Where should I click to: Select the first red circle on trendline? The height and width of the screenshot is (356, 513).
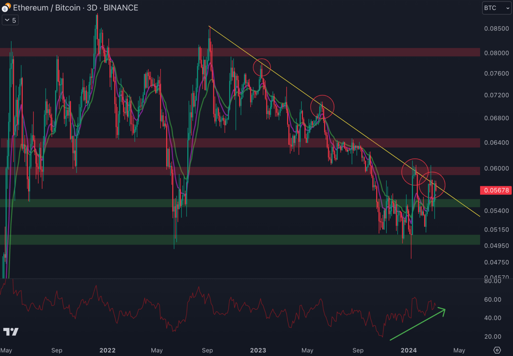pos(262,68)
